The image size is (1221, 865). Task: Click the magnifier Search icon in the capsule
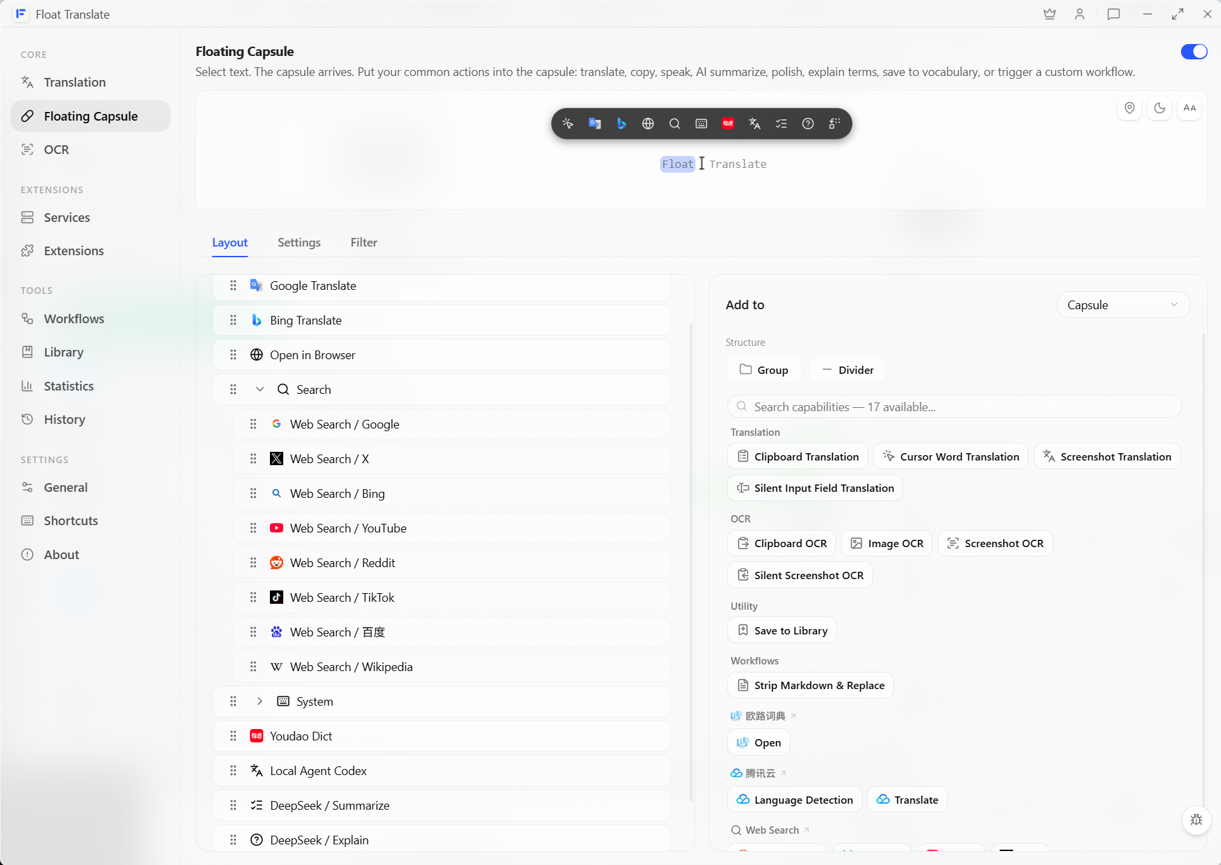[674, 123]
